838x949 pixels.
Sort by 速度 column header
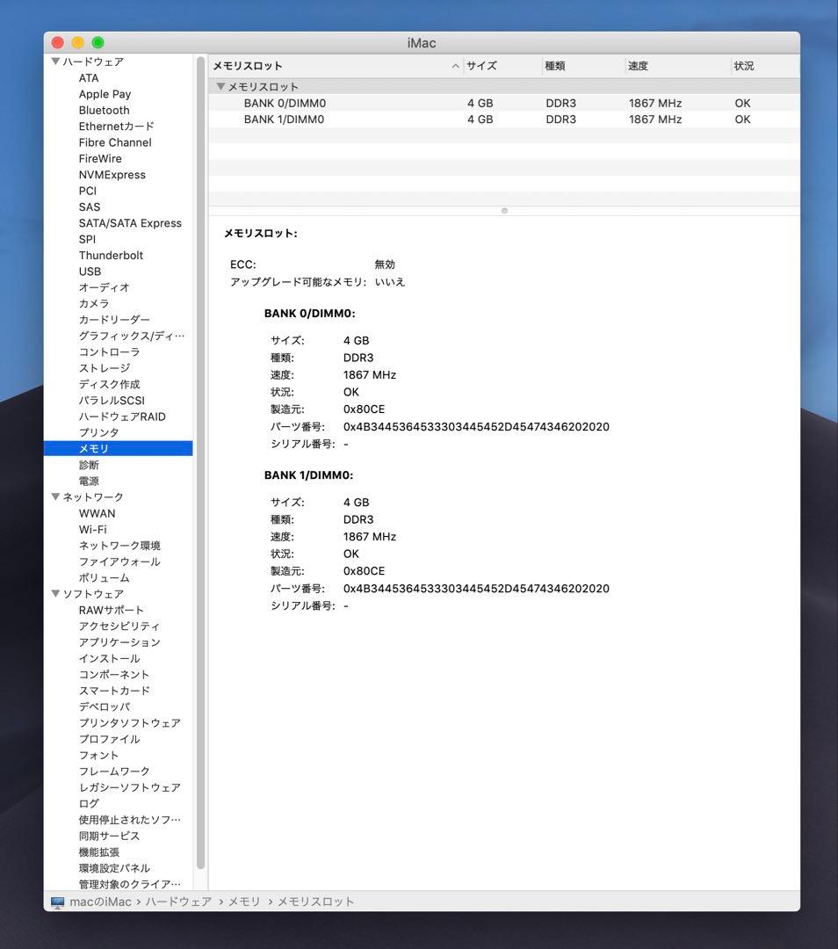677,66
